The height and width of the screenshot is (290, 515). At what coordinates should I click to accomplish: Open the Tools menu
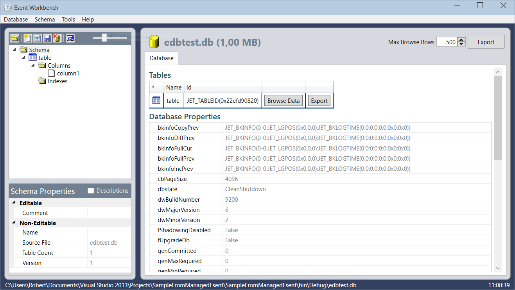(68, 19)
